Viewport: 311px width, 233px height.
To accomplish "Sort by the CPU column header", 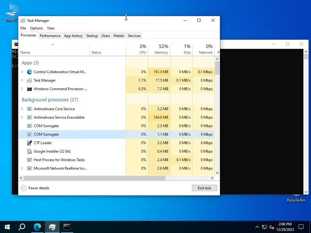I will [x=137, y=49].
